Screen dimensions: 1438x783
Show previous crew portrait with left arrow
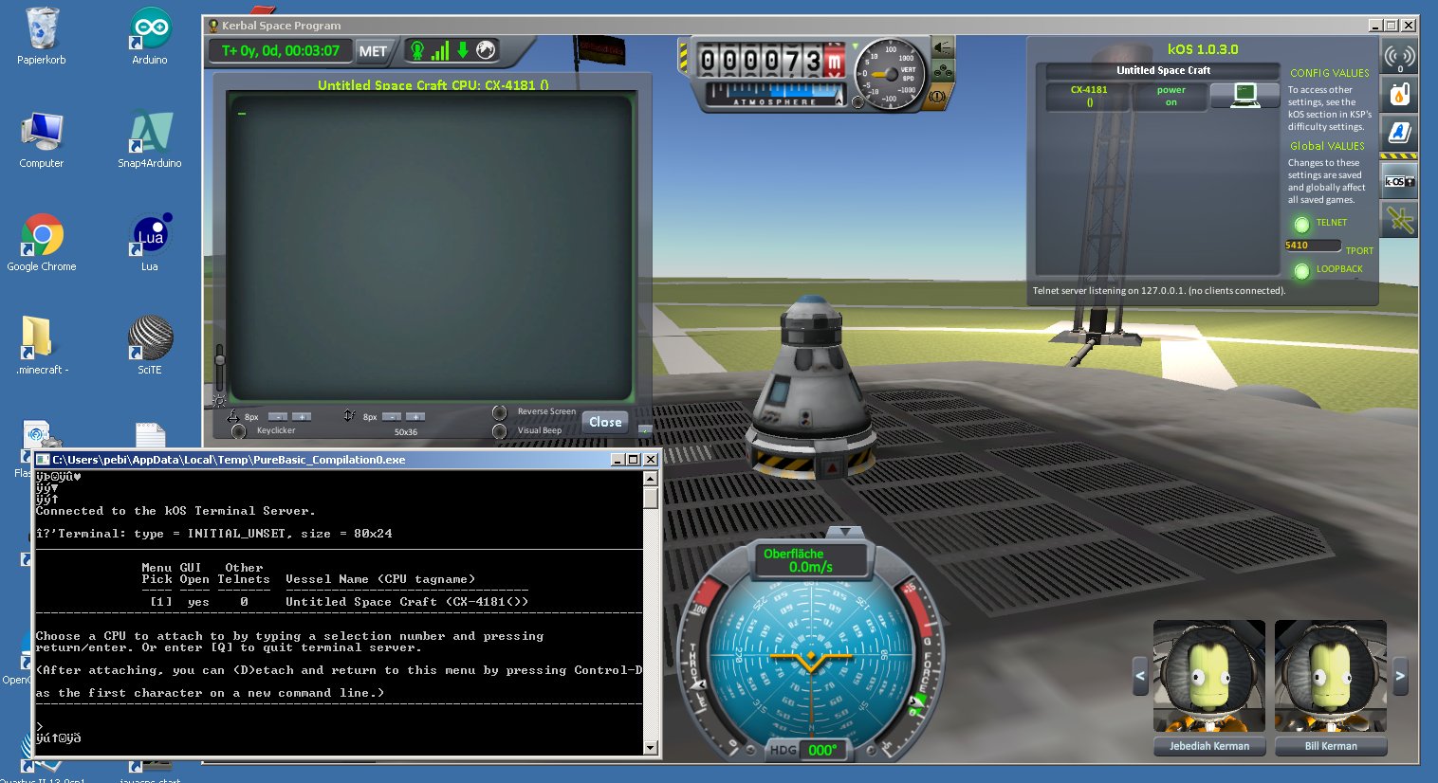point(1140,676)
